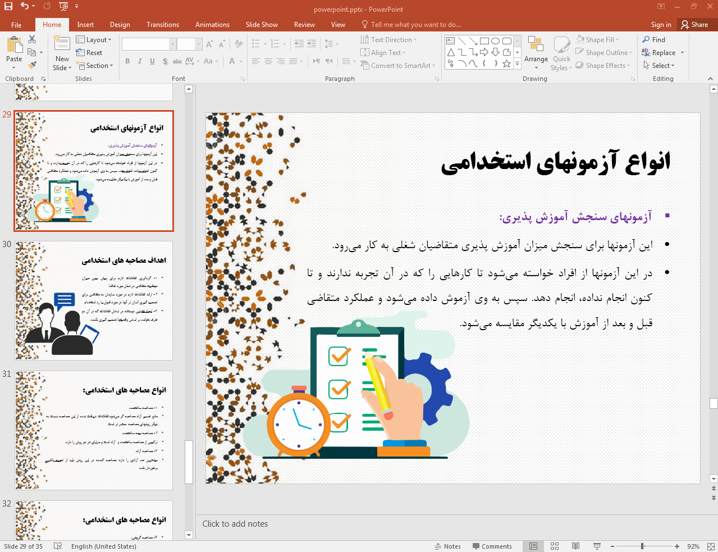Click the Sign in link
The width and height of the screenshot is (718, 552).
661,24
